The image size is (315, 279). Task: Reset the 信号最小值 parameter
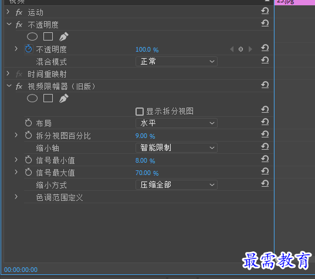(265, 159)
